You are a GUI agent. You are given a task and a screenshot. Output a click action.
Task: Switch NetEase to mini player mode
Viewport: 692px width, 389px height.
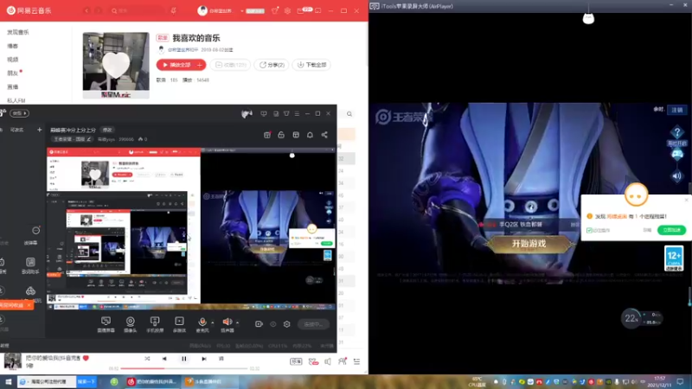(317, 10)
